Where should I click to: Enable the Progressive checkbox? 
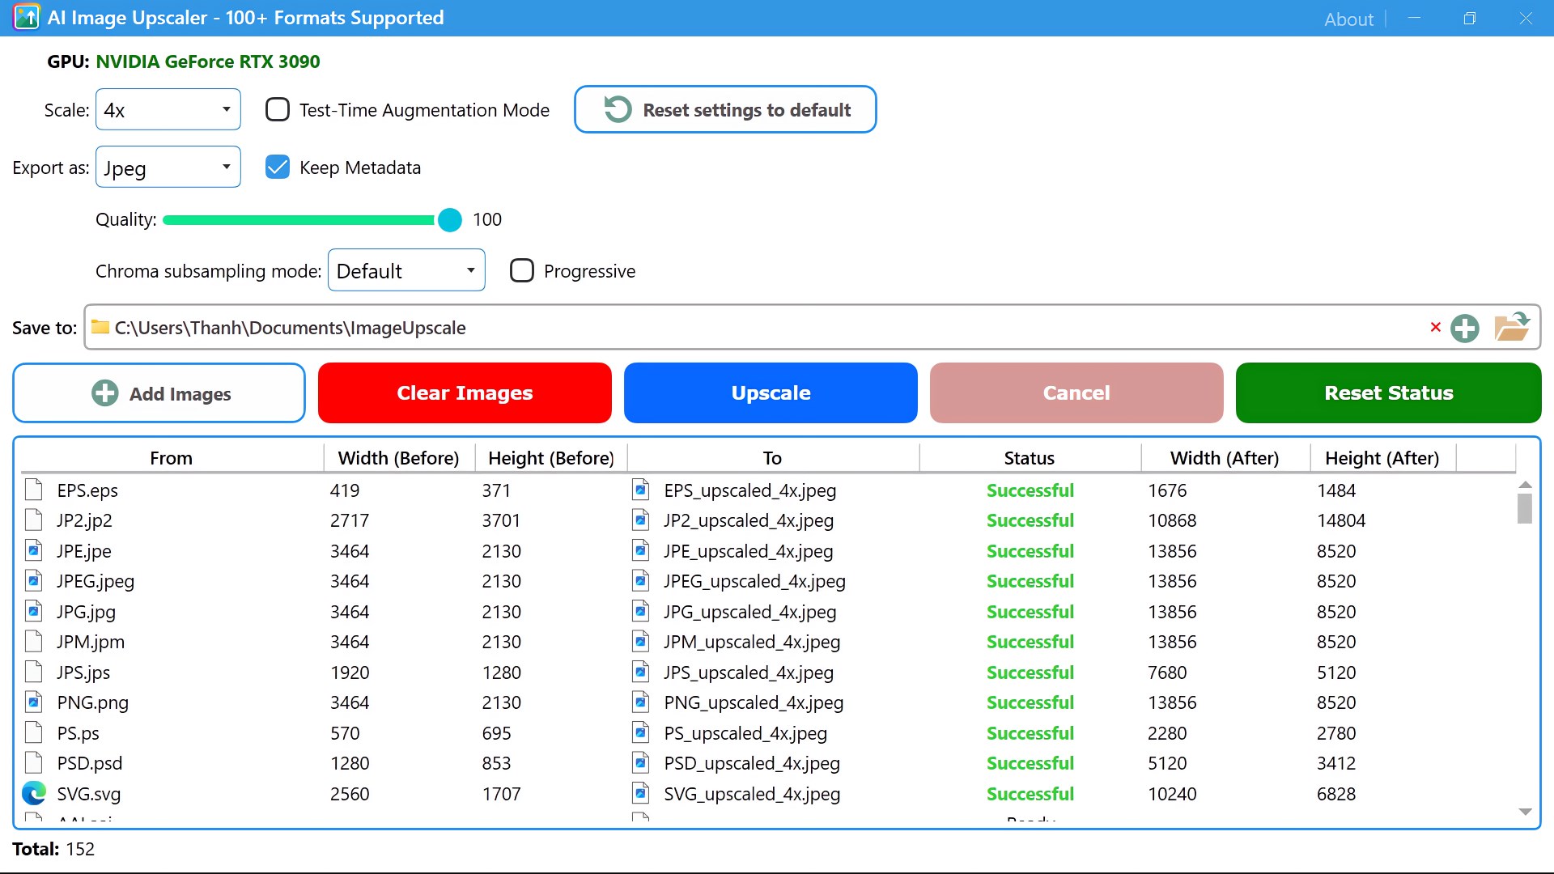click(x=522, y=270)
